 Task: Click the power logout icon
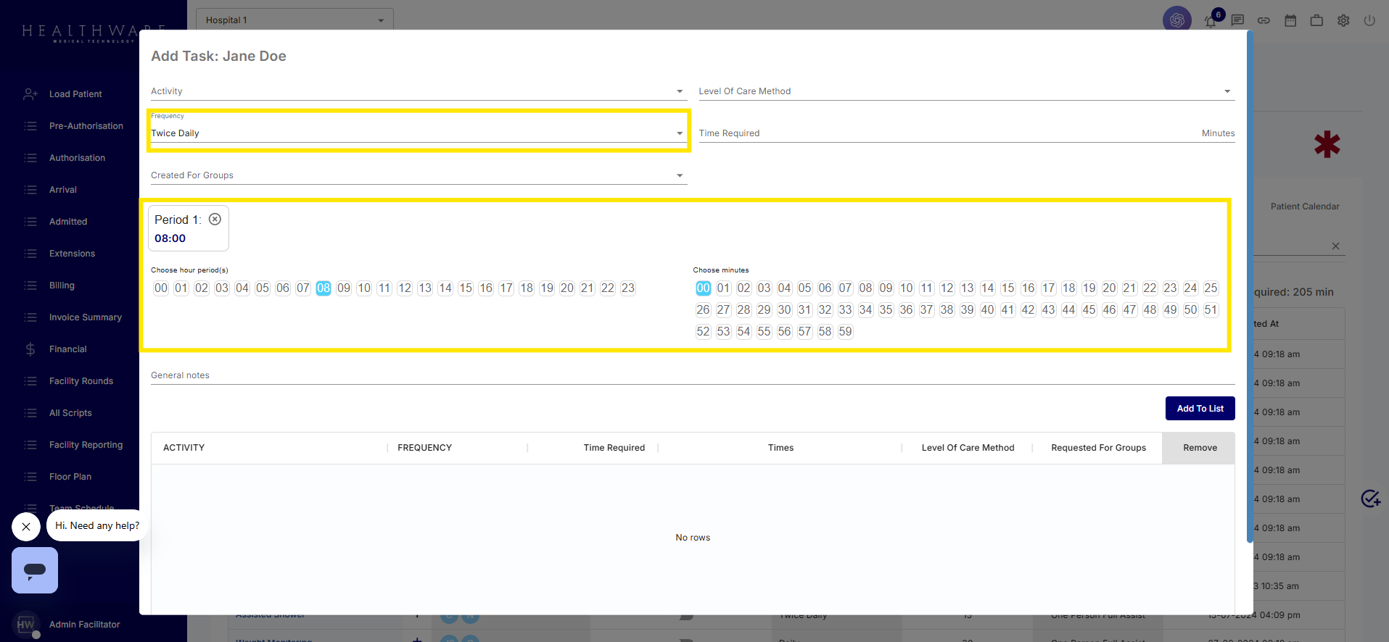[1369, 20]
